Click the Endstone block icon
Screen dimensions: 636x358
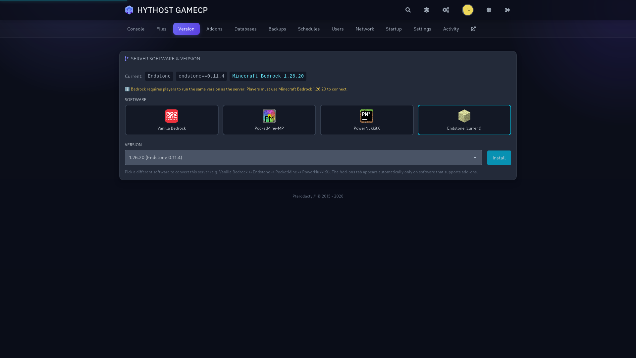[x=464, y=116]
